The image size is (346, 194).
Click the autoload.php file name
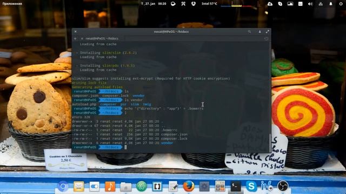click(84, 104)
